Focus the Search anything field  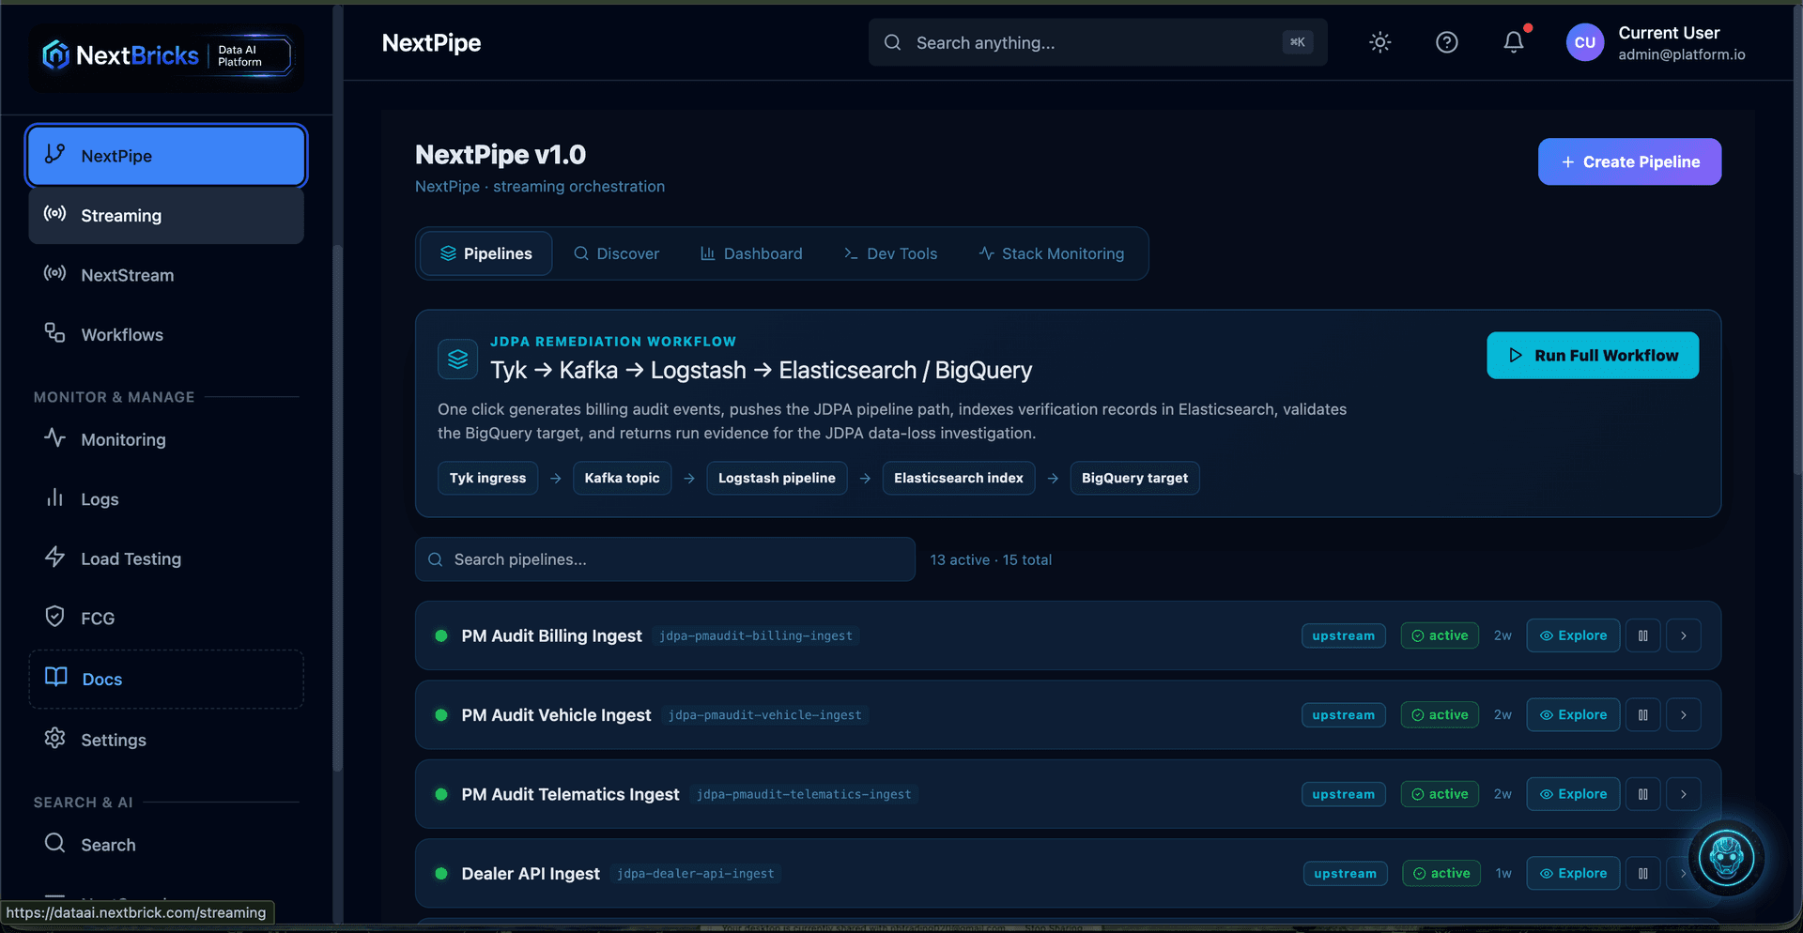[1098, 42]
